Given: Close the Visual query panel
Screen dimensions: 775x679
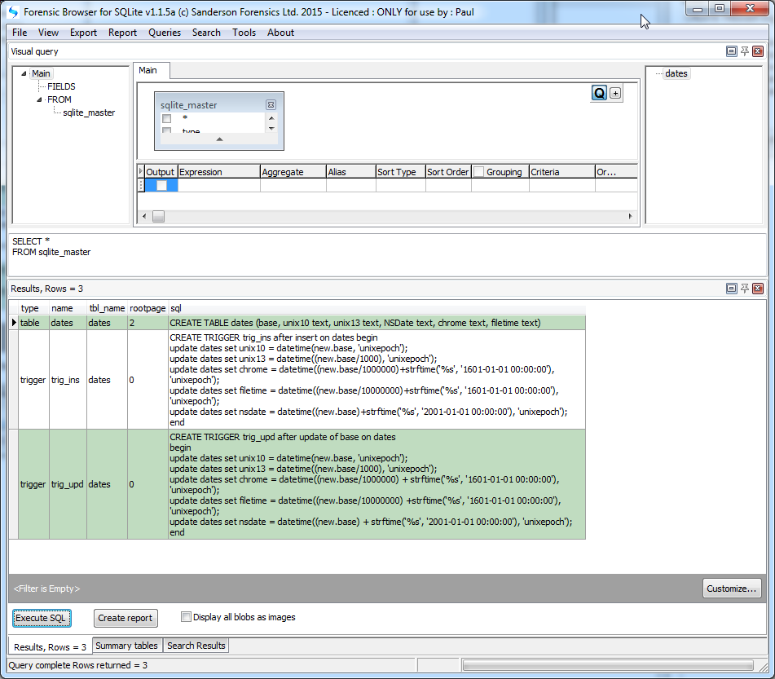Looking at the screenshot, I should point(756,51).
